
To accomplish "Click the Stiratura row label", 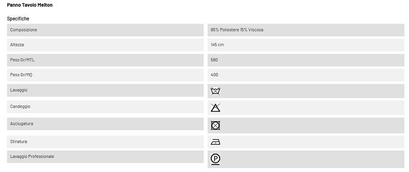I will 19,142.
